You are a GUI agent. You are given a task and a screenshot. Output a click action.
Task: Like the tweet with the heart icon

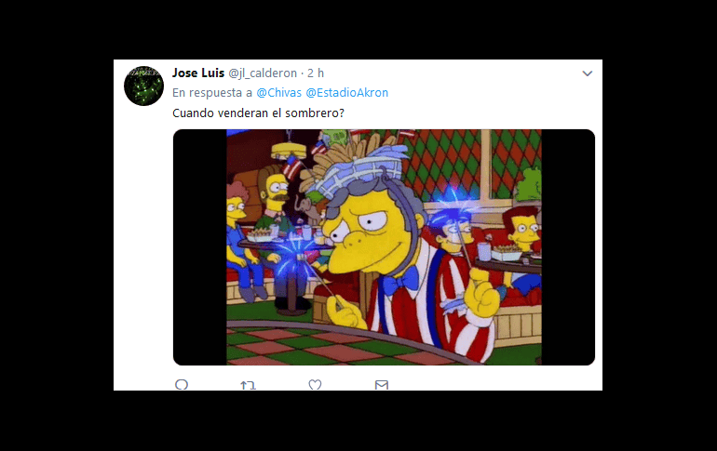pos(315,385)
